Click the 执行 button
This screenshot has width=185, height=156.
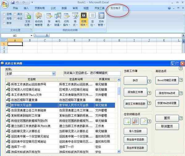coord(136,80)
